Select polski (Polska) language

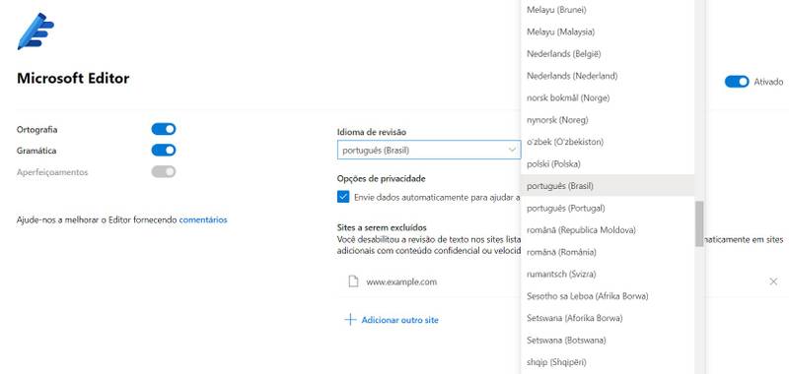(x=608, y=164)
